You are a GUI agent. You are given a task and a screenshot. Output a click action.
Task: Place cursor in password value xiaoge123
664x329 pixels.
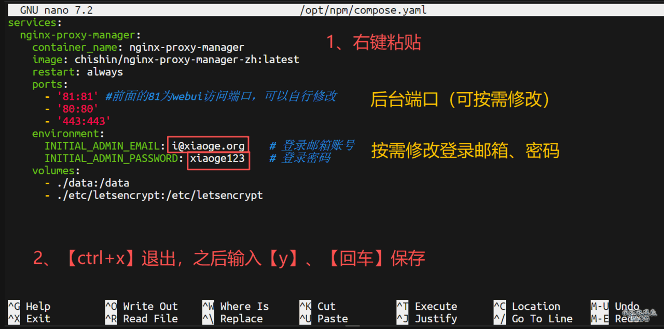(217, 158)
